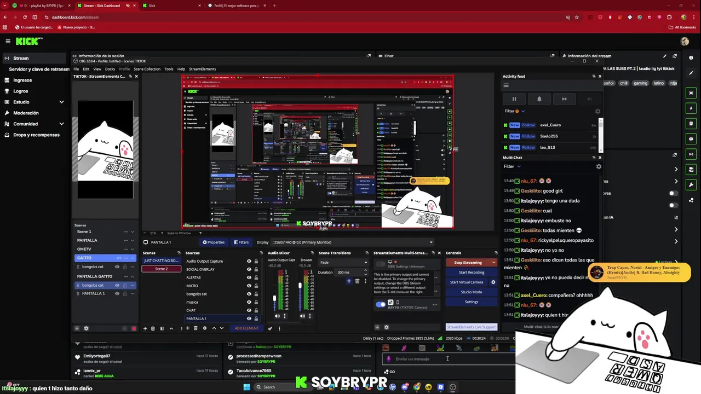Delete scene transition with trash icon
This screenshot has width=701, height=394.
pos(357,281)
